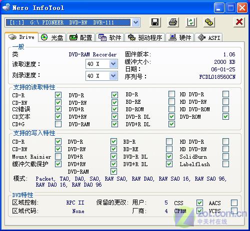Viewport: 250px width, 231px height.
Task: Toggle the CSS checkbox
Action: 199,203
